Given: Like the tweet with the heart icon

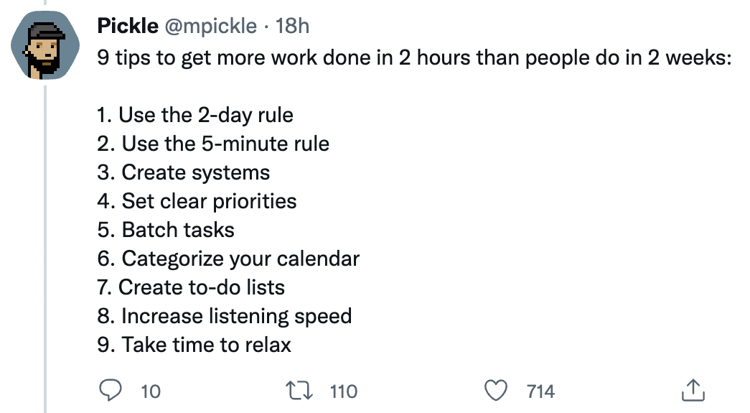Looking at the screenshot, I should point(496,391).
